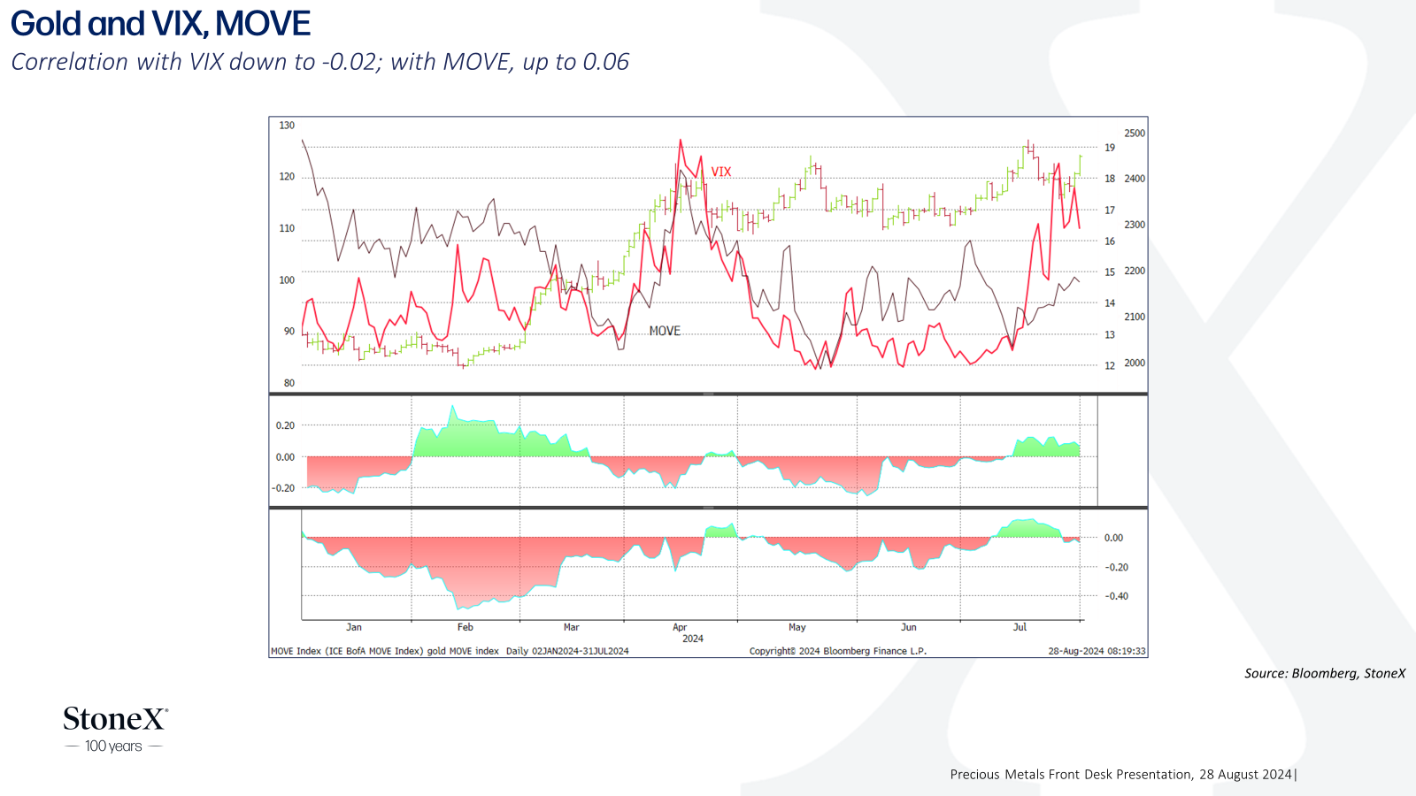Select the "Source: Bloomberg, StoneX" caption
Image resolution: width=1416 pixels, height=796 pixels.
pyautogui.click(x=1325, y=673)
